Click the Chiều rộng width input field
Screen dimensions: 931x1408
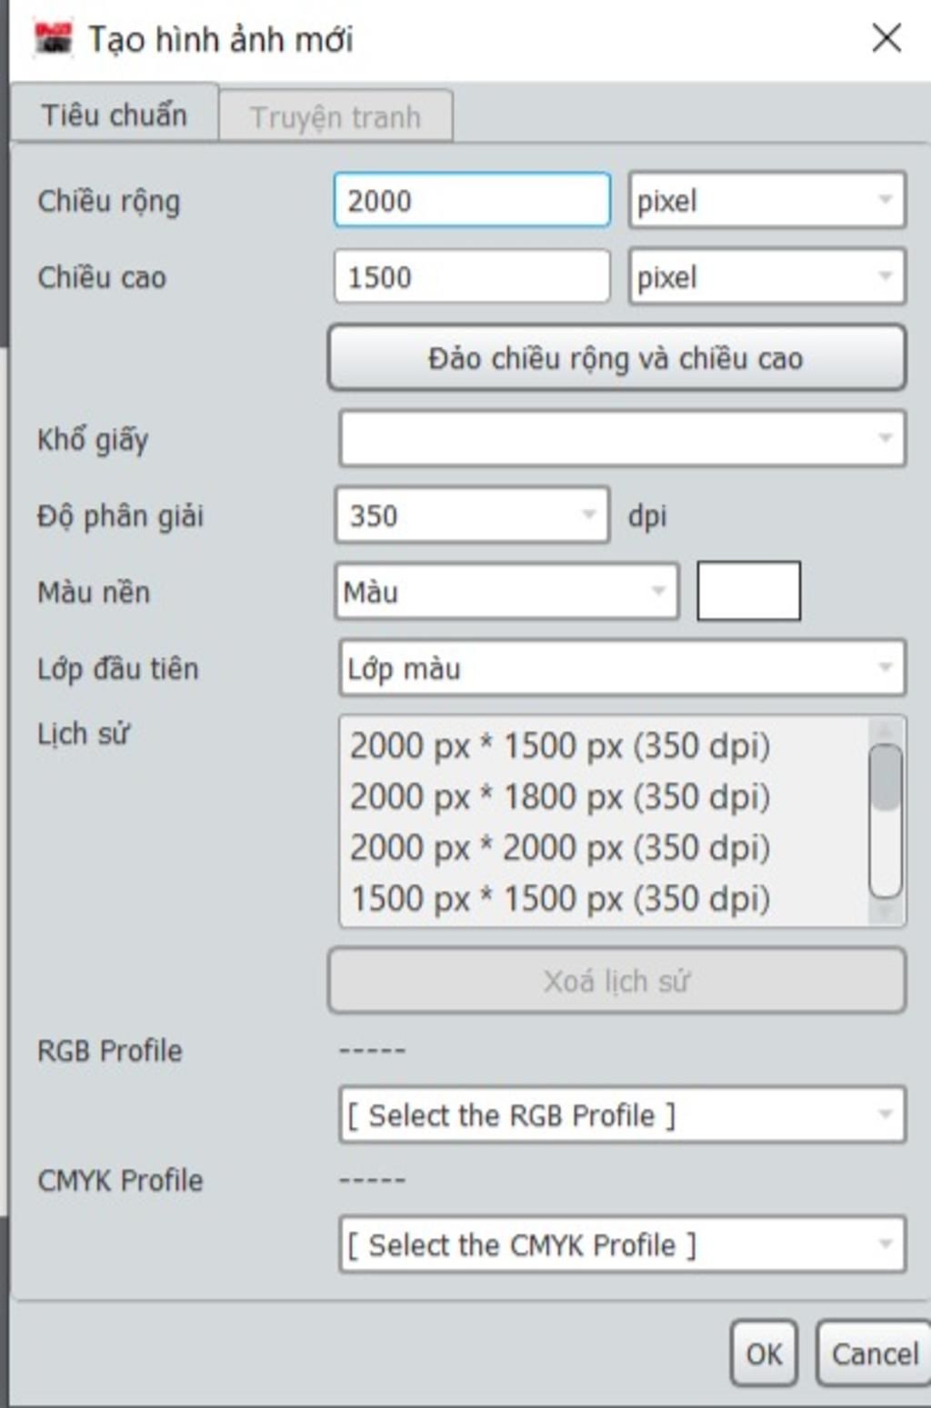pyautogui.click(x=472, y=200)
